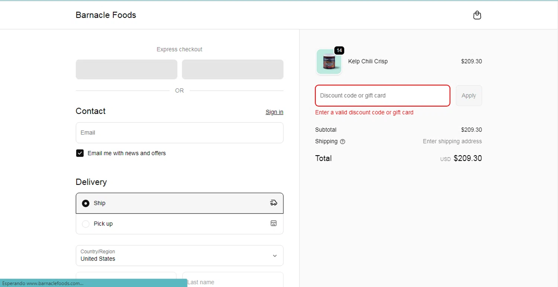Click the Subtotal label
The height and width of the screenshot is (287, 558).
[x=325, y=130]
